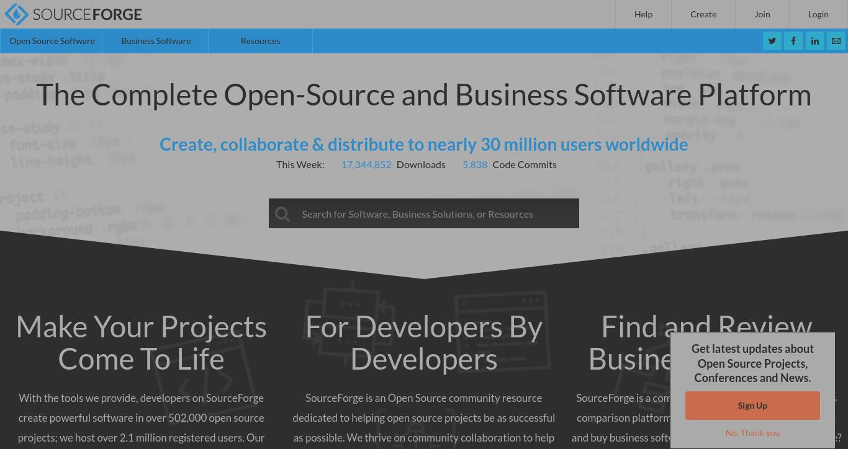
Task: Click the 17,344,852 downloads number
Action: coord(366,164)
